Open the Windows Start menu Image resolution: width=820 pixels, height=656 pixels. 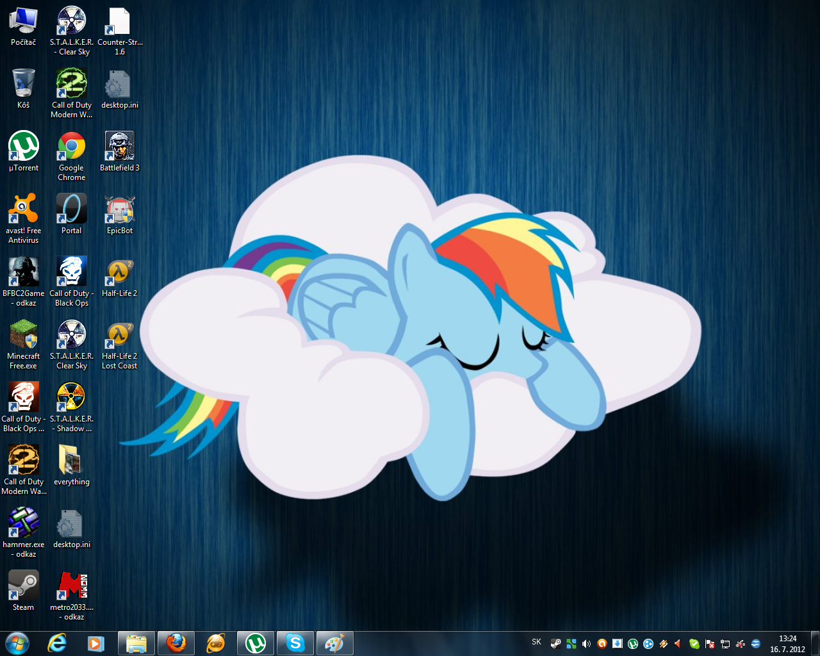coord(17,643)
